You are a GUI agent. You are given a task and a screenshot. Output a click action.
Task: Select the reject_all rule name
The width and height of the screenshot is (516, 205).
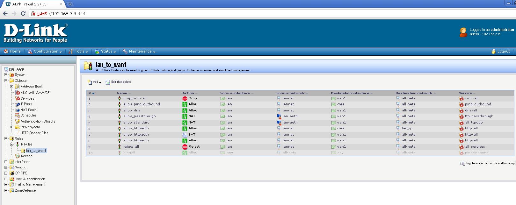pyautogui.click(x=131, y=147)
